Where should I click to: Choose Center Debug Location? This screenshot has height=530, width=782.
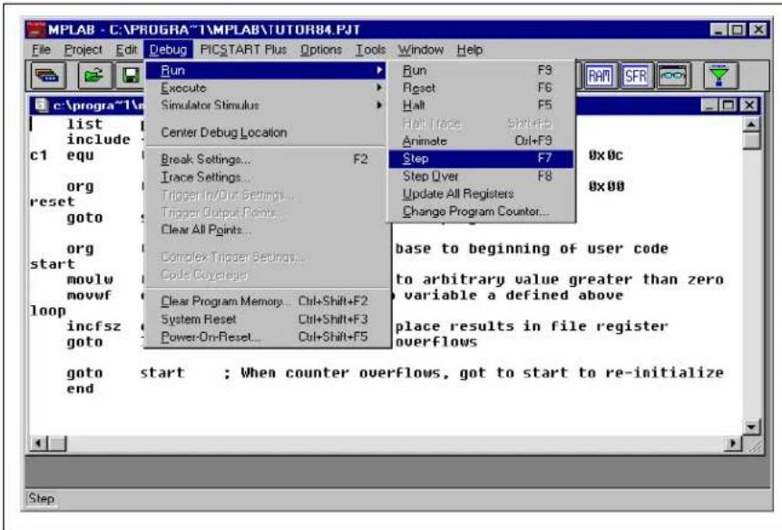pos(267,132)
